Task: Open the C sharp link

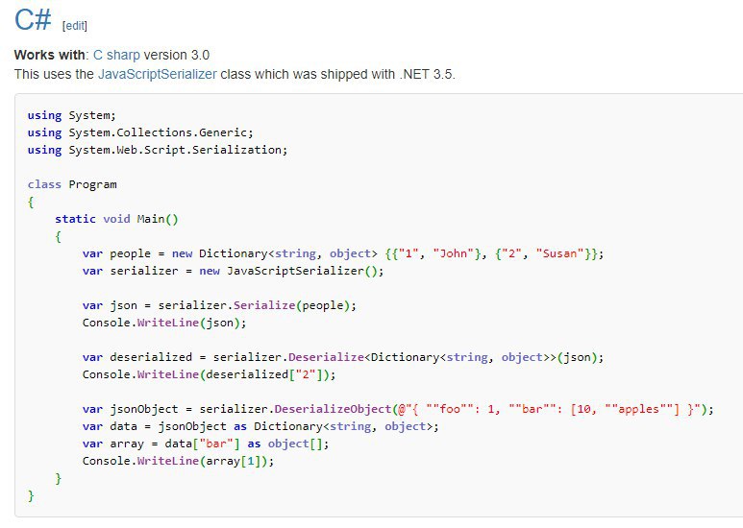Action: click(x=116, y=55)
